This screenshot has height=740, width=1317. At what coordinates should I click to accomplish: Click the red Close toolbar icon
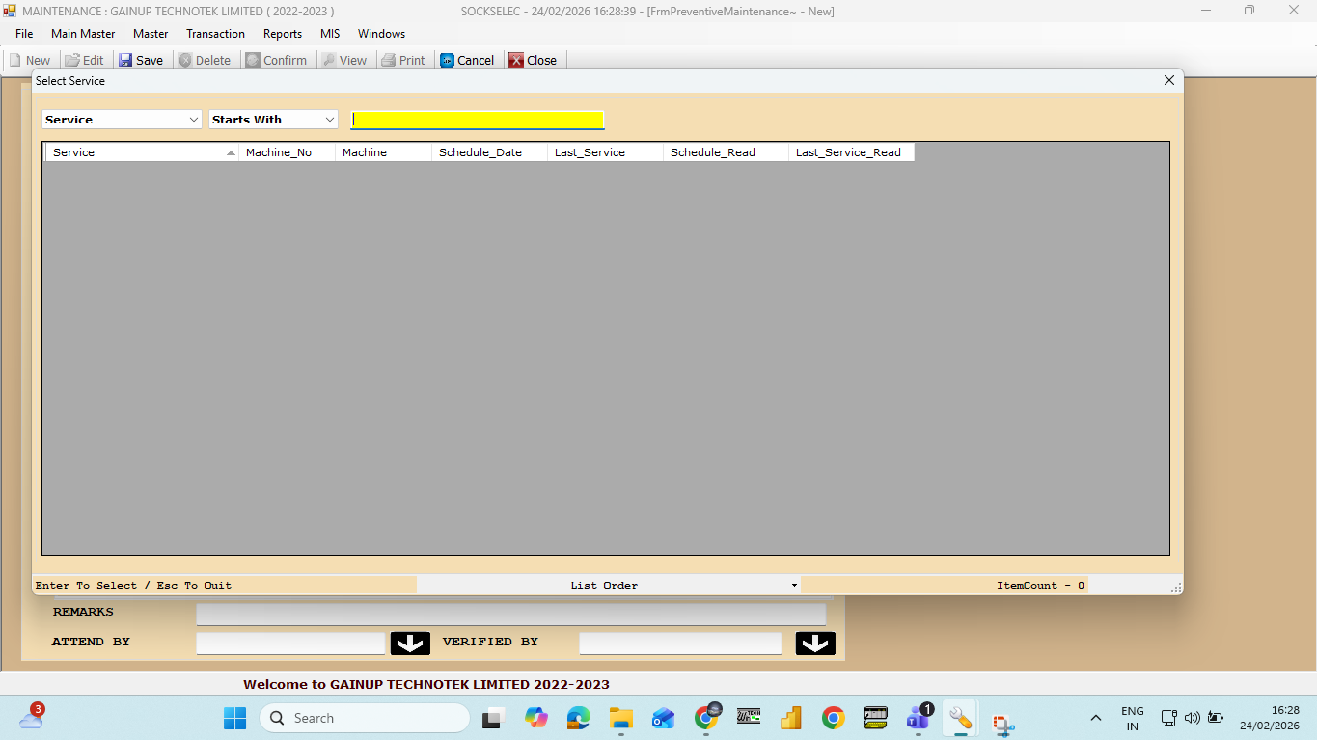[516, 60]
